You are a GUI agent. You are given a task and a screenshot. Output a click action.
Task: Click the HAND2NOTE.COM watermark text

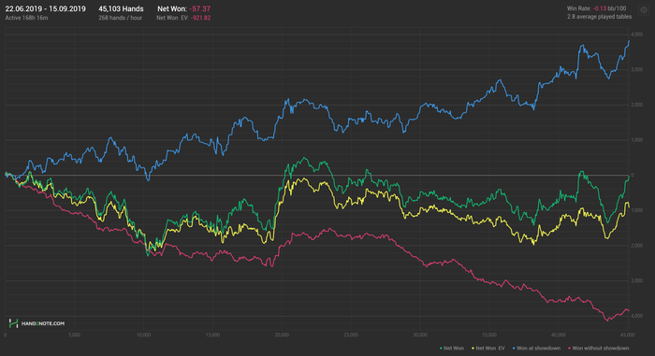pyautogui.click(x=43, y=323)
